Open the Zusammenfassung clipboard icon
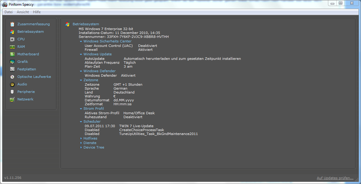Screen dimensions: 361x184 pos(12,24)
